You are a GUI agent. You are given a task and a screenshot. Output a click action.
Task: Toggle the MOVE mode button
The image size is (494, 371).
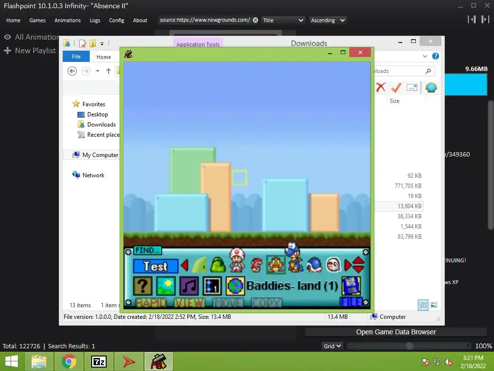(x=228, y=303)
